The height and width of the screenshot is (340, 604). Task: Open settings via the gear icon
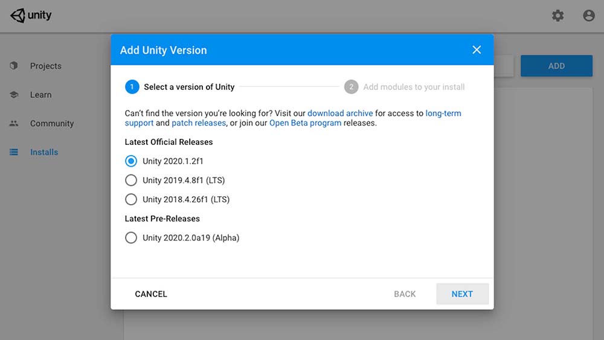point(557,16)
